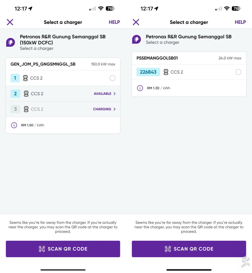Close the left Select a charger screen

point(10,22)
